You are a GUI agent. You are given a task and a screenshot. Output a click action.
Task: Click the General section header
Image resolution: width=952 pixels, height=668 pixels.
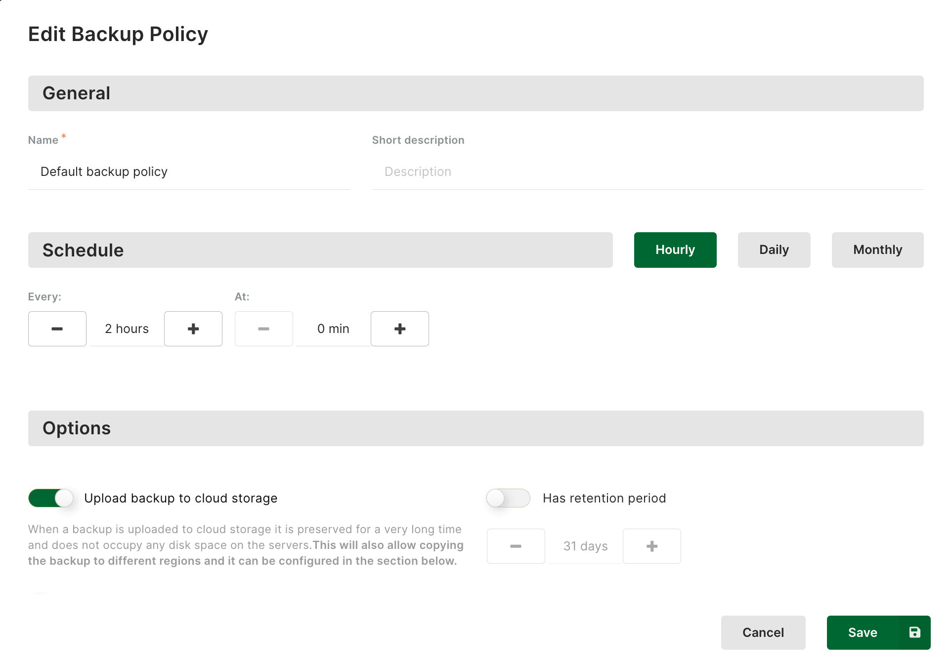[x=476, y=93]
